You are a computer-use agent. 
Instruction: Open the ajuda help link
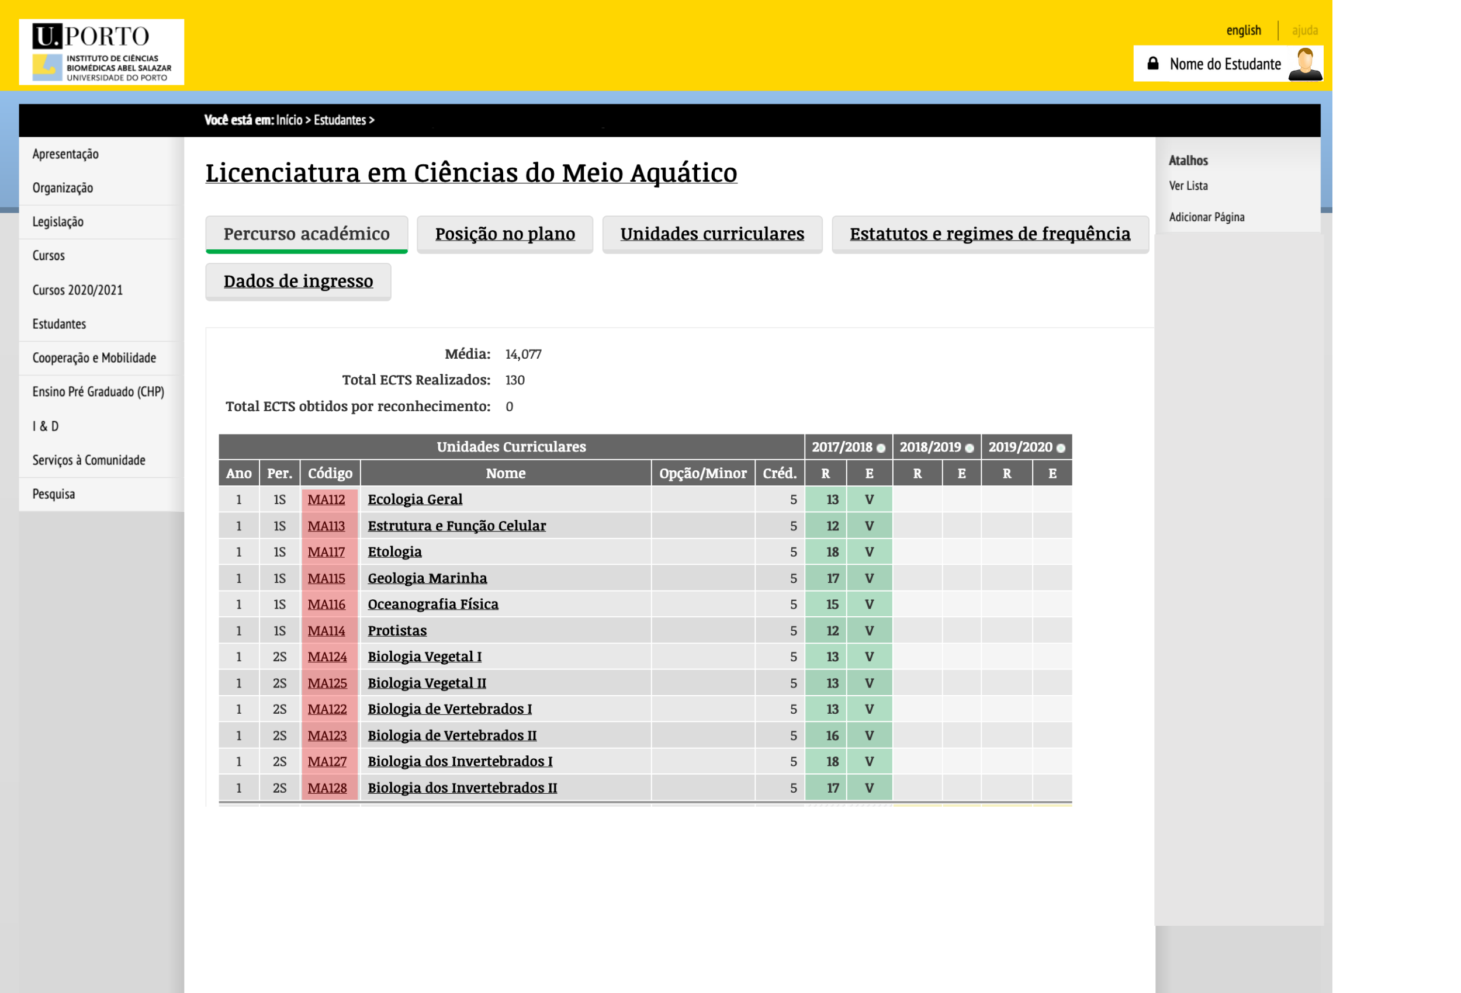[x=1304, y=30]
